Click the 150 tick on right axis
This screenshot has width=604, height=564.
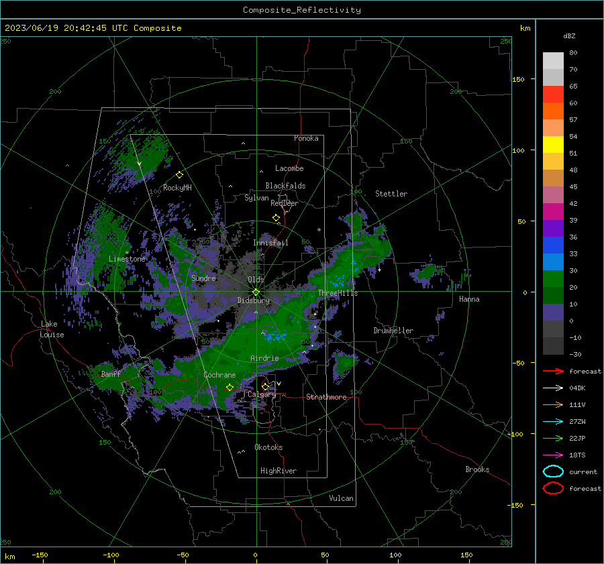518,79
